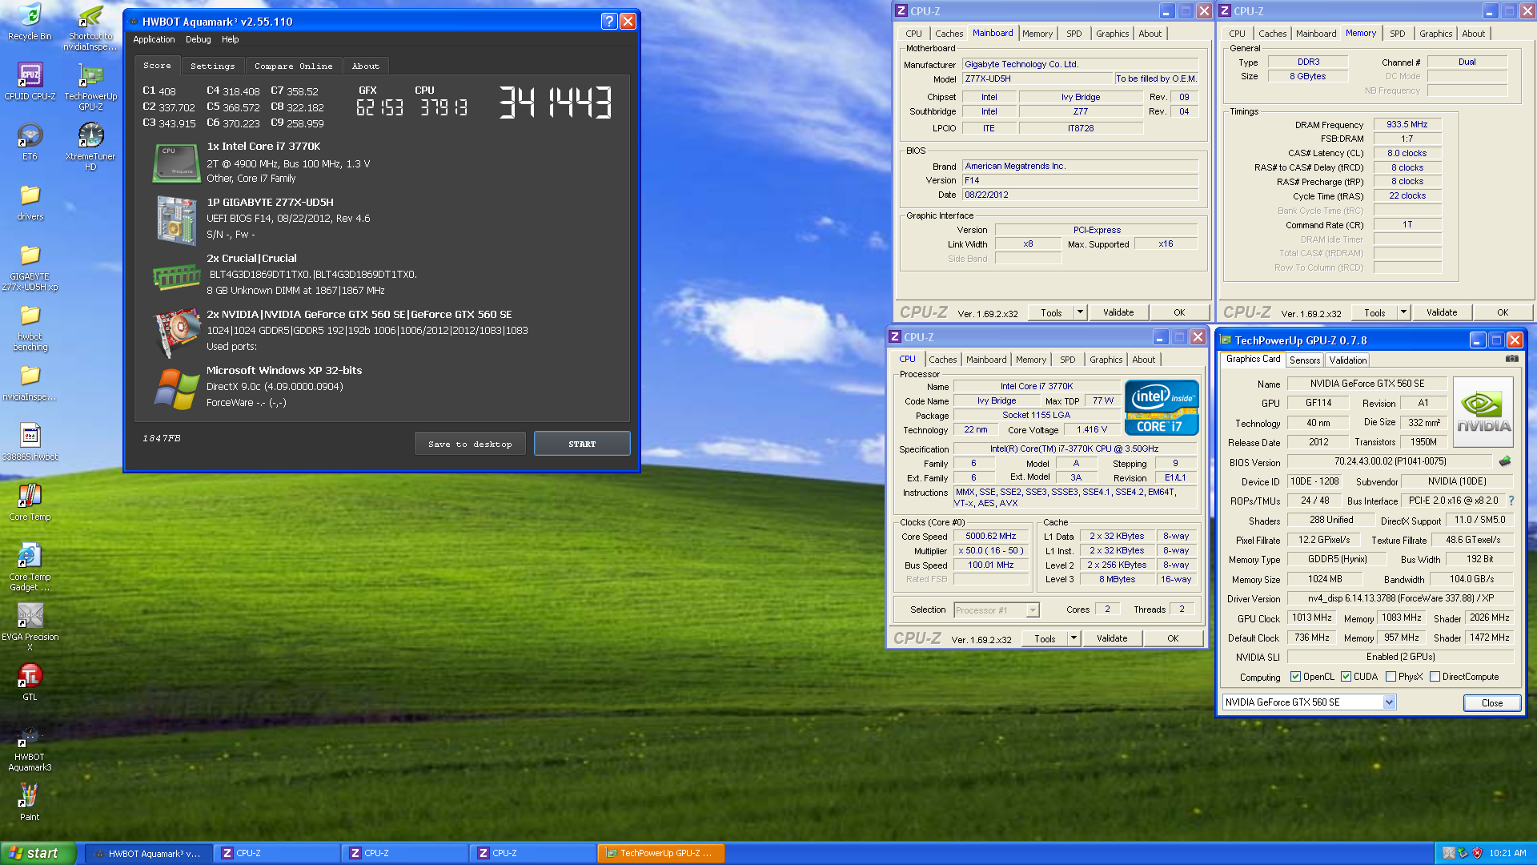Open Debug menu in Aquamark

coord(198,39)
